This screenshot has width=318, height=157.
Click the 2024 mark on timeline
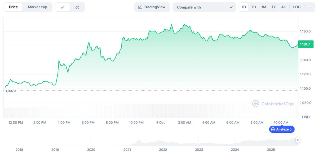pyautogui.click(x=235, y=150)
